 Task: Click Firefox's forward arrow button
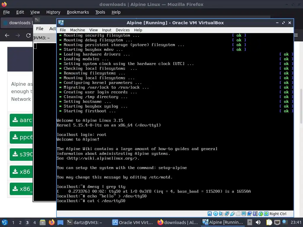(18, 35)
